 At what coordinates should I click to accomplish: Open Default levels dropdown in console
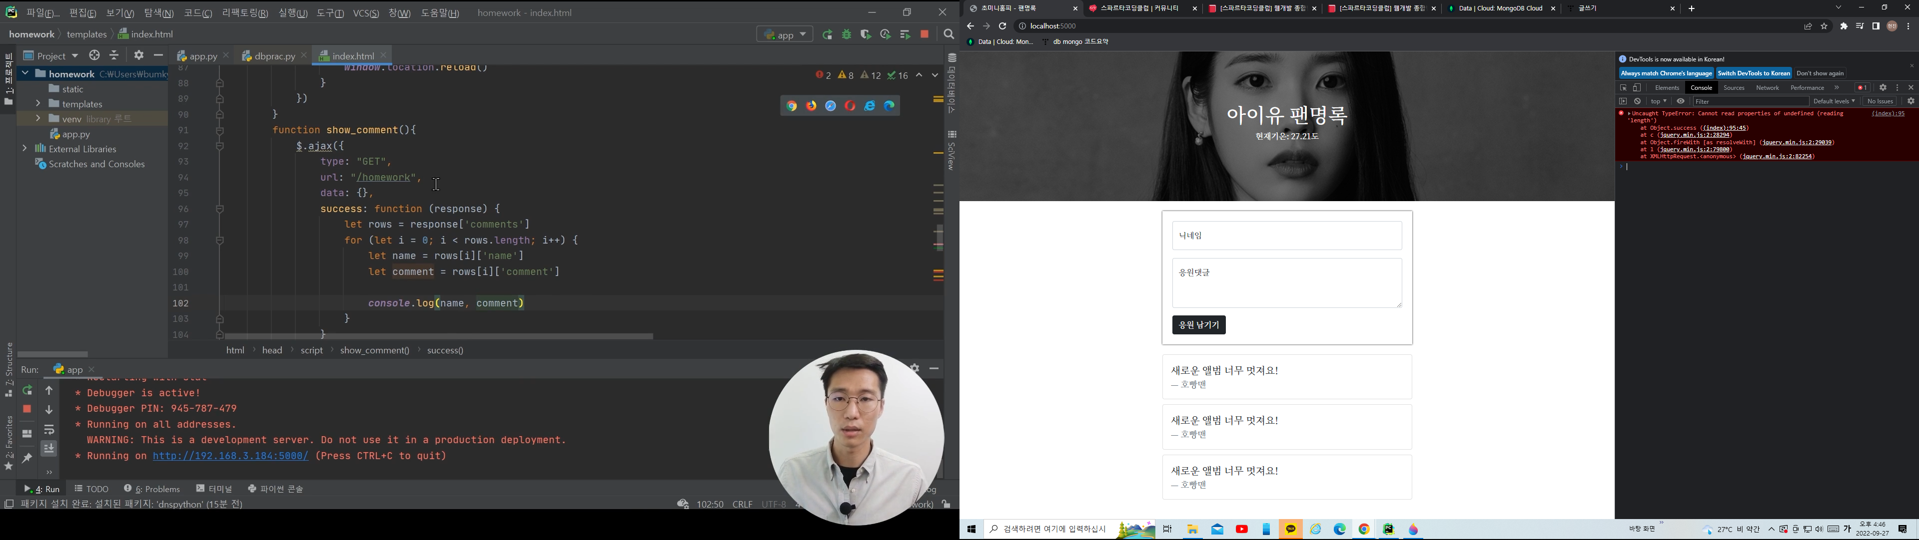[x=1834, y=101]
